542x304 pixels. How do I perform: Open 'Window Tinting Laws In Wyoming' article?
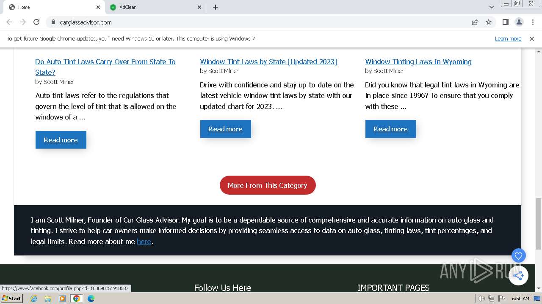[x=418, y=62]
